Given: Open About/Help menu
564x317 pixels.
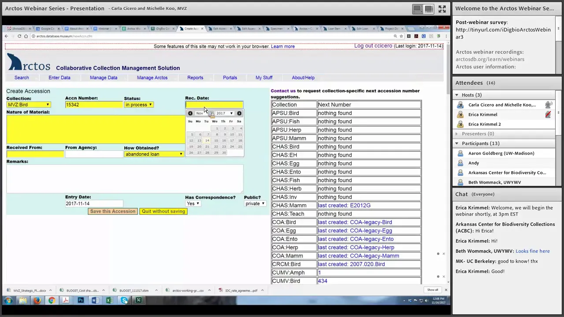Looking at the screenshot, I should pyautogui.click(x=303, y=77).
